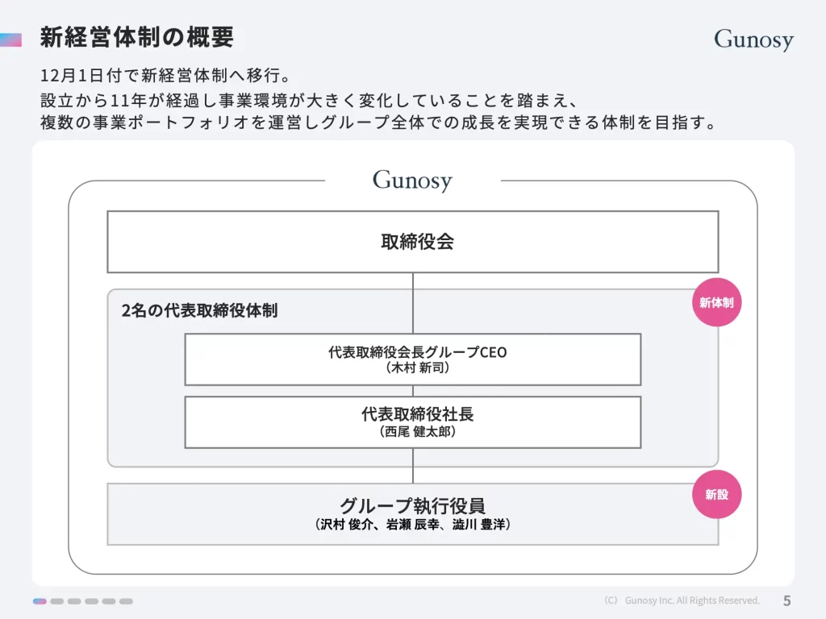Select the highlighted first progress dot
Viewport: 826px width, 619px height.
point(40,601)
